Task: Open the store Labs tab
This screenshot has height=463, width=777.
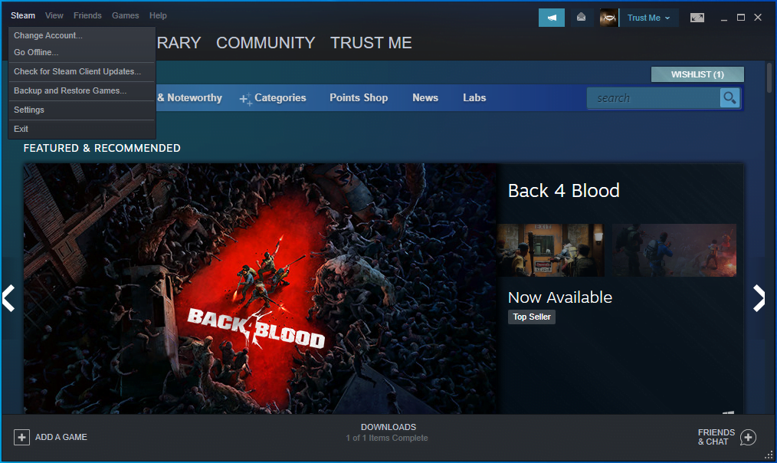Action: tap(474, 97)
